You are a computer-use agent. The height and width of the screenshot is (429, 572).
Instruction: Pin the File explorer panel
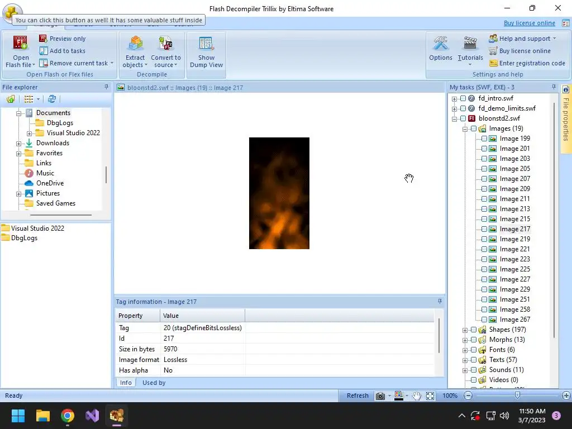tap(106, 87)
